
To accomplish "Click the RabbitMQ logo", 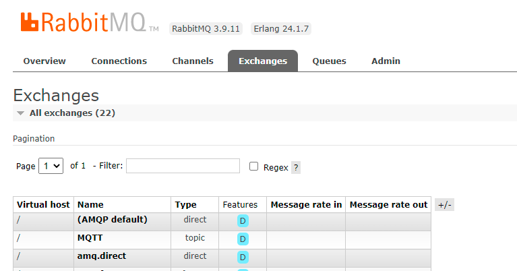I will [x=90, y=22].
